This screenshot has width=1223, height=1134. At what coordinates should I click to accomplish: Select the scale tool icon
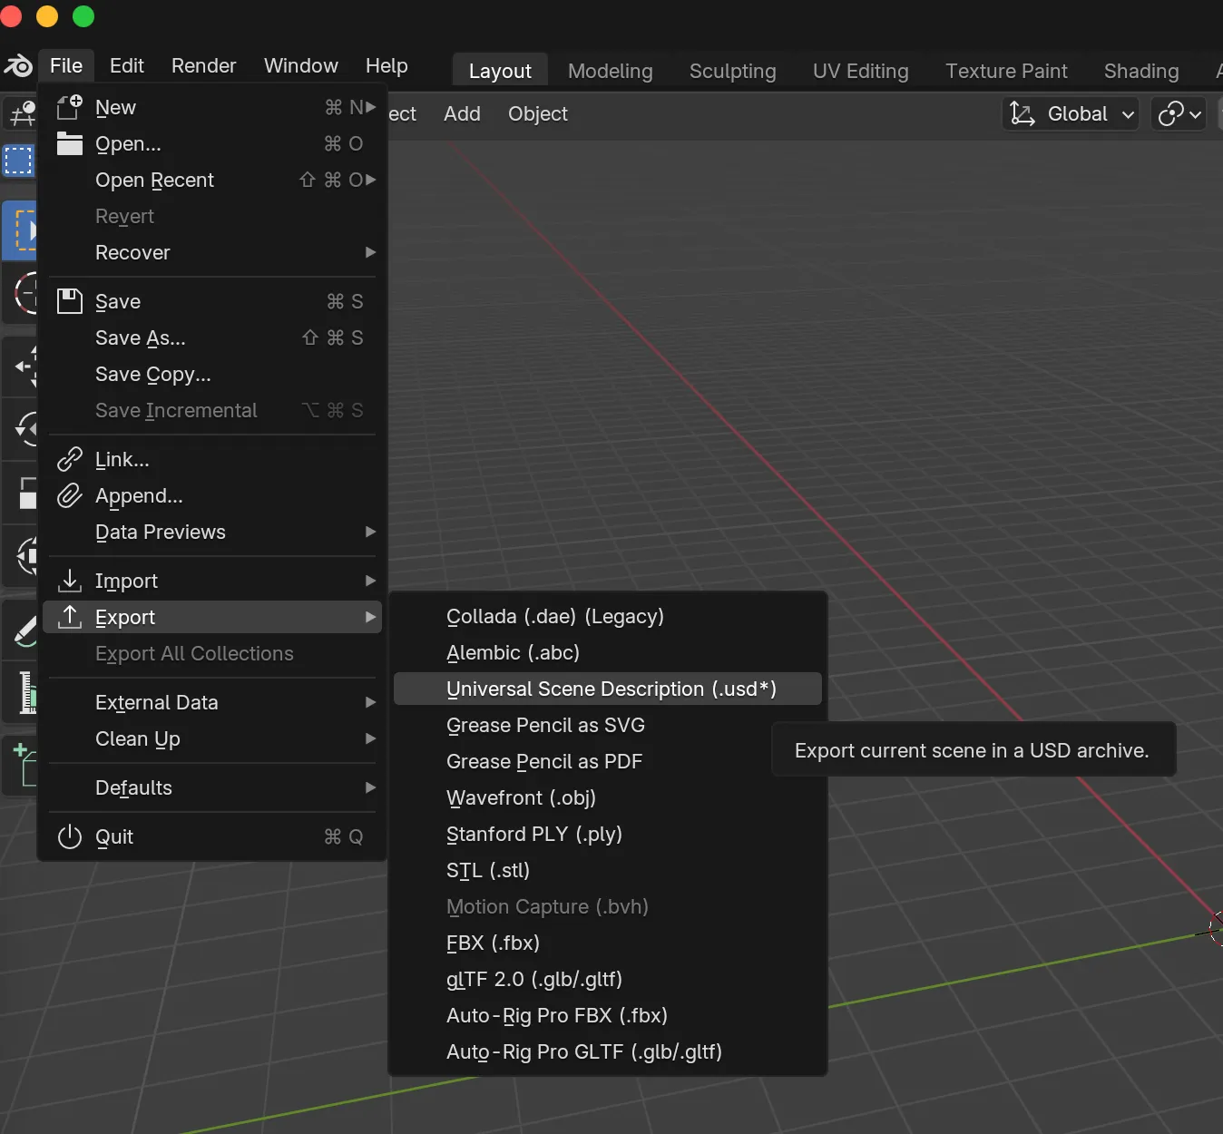[22, 493]
